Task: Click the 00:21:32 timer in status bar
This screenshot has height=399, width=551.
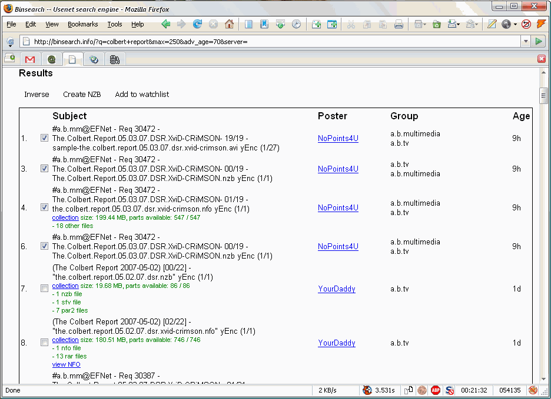Action: (474, 390)
